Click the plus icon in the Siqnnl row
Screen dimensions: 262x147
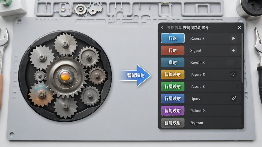coord(233,50)
